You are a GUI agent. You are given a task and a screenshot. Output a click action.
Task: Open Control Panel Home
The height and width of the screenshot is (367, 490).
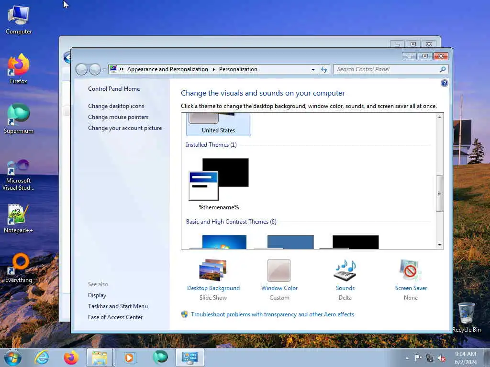tap(114, 88)
